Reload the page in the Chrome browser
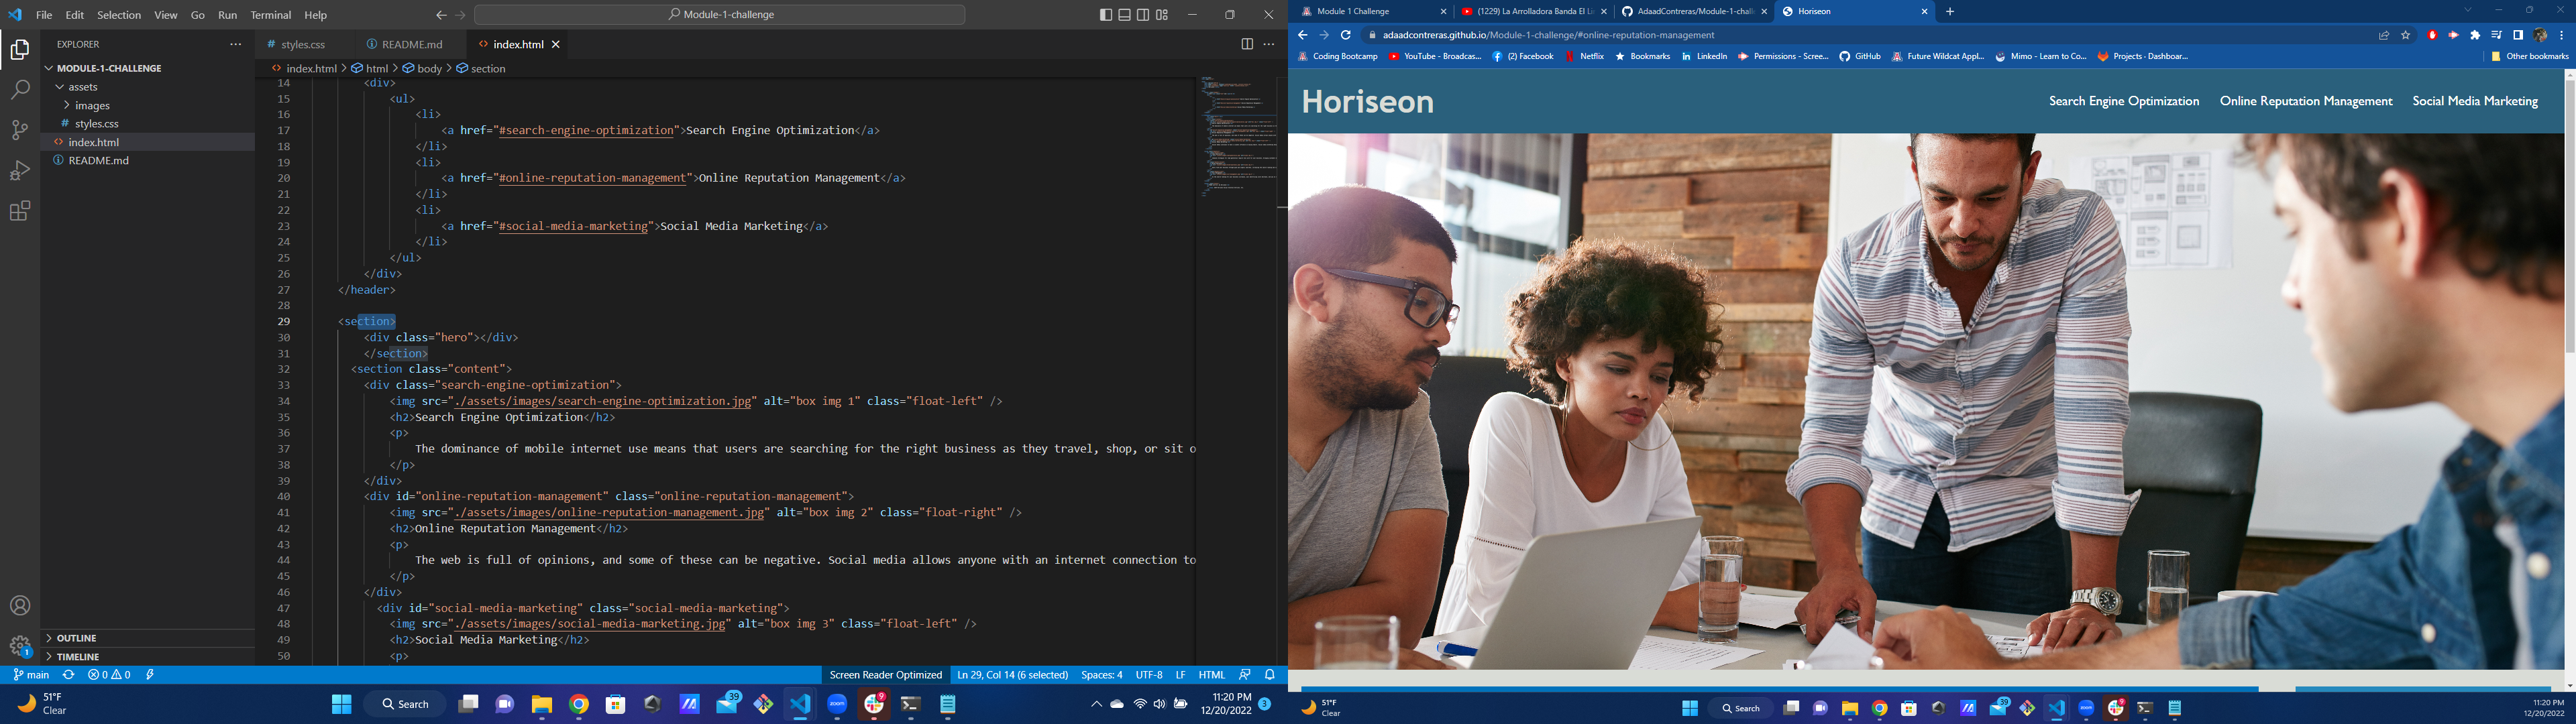This screenshot has height=724, width=2576. point(1346,35)
